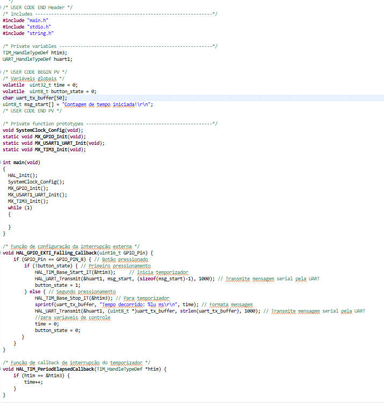Place cursor on volatile uint32_t time line
The height and width of the screenshot is (403, 384).
[40, 84]
